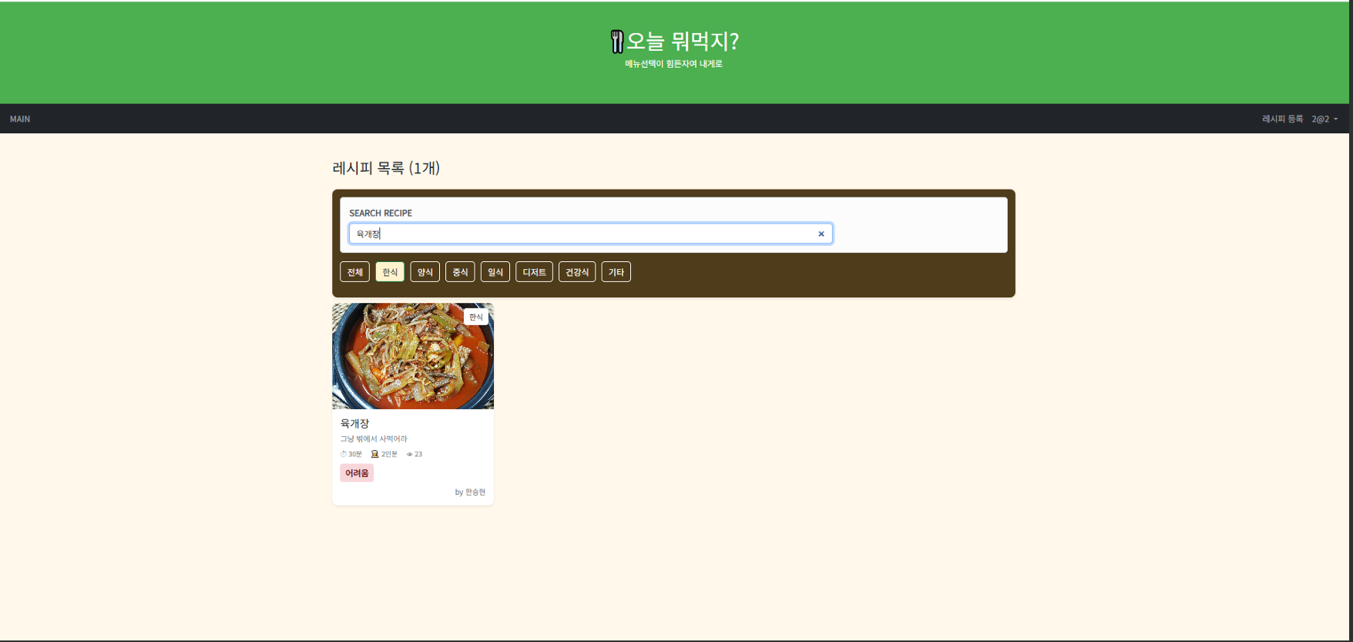Viewport: 1353px width, 642px height.
Task: Click the '30분' cooking time text
Action: [x=355, y=454]
